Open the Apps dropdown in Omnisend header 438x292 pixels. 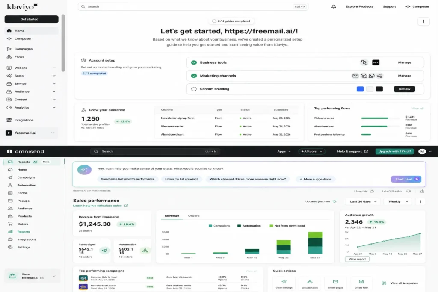tap(284, 151)
